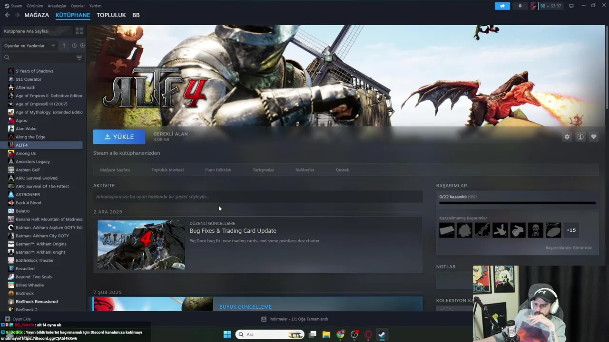This screenshot has height=342, width=609.
Task: Open the Tartışmalar link
Action: [x=263, y=170]
